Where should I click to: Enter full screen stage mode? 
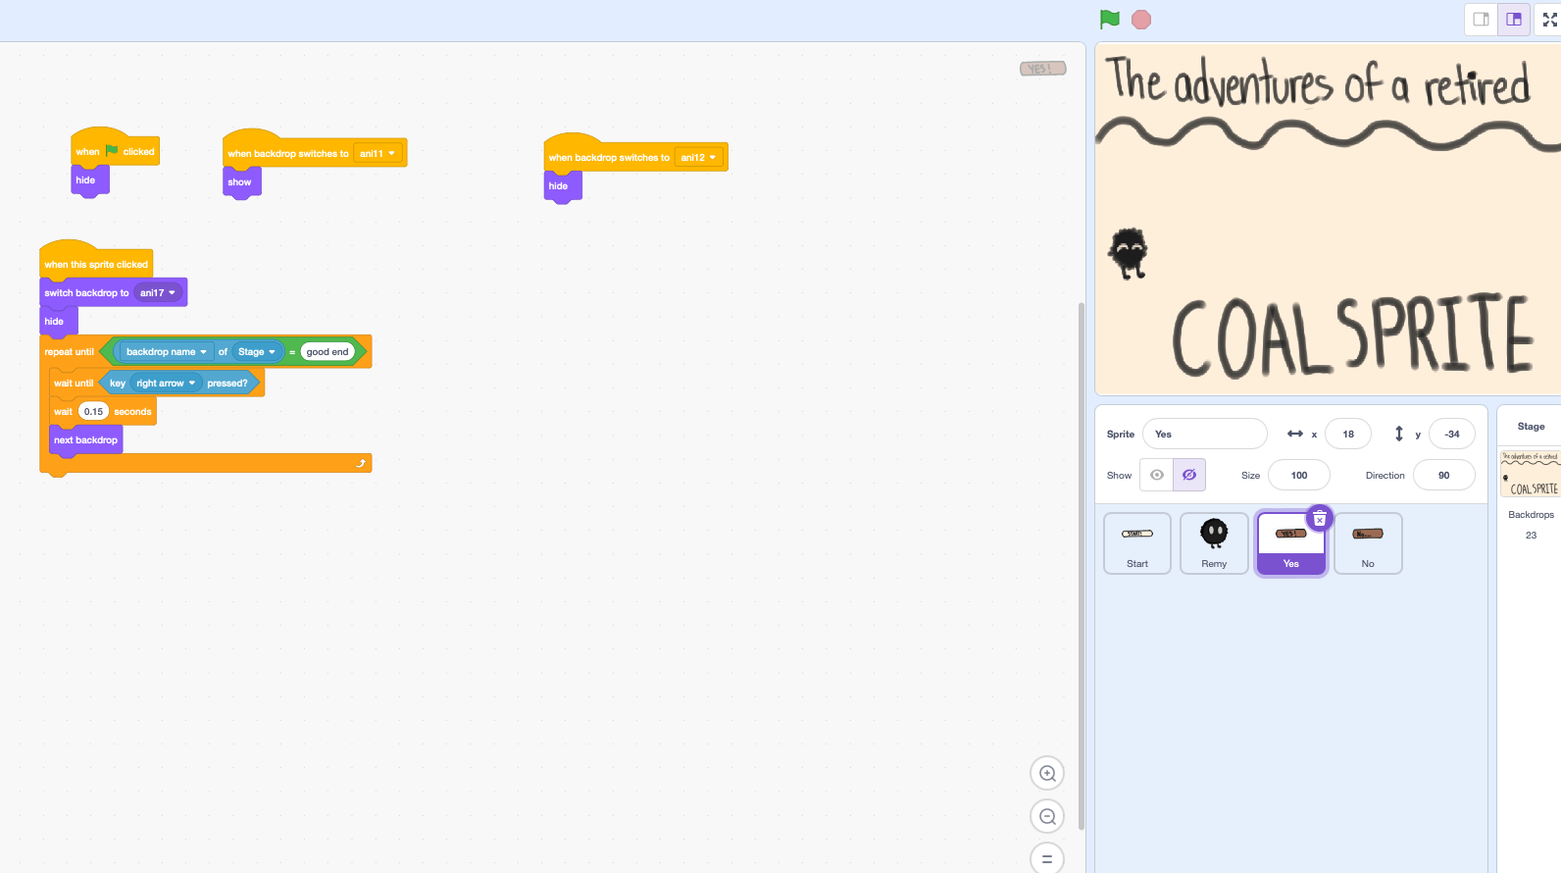(1550, 20)
